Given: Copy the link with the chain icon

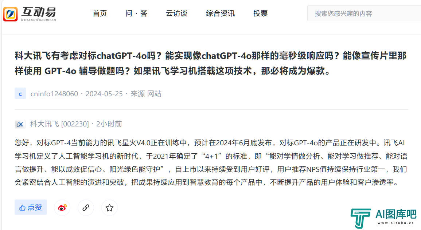Looking at the screenshot, I should [x=86, y=207].
